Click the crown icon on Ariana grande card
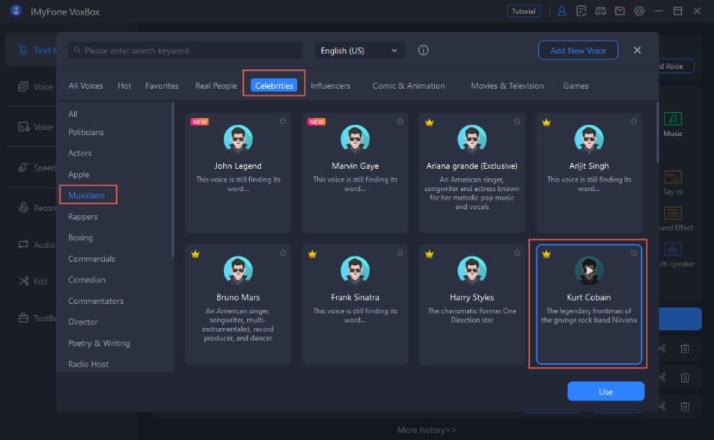The image size is (714, 440). tap(429, 122)
